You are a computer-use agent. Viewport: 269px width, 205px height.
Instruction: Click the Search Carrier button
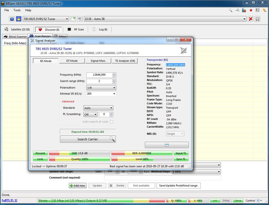[88, 139]
